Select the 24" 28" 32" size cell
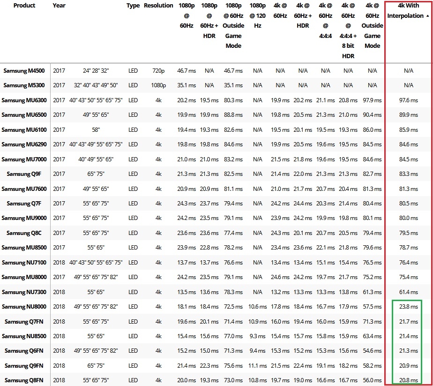 [96, 71]
